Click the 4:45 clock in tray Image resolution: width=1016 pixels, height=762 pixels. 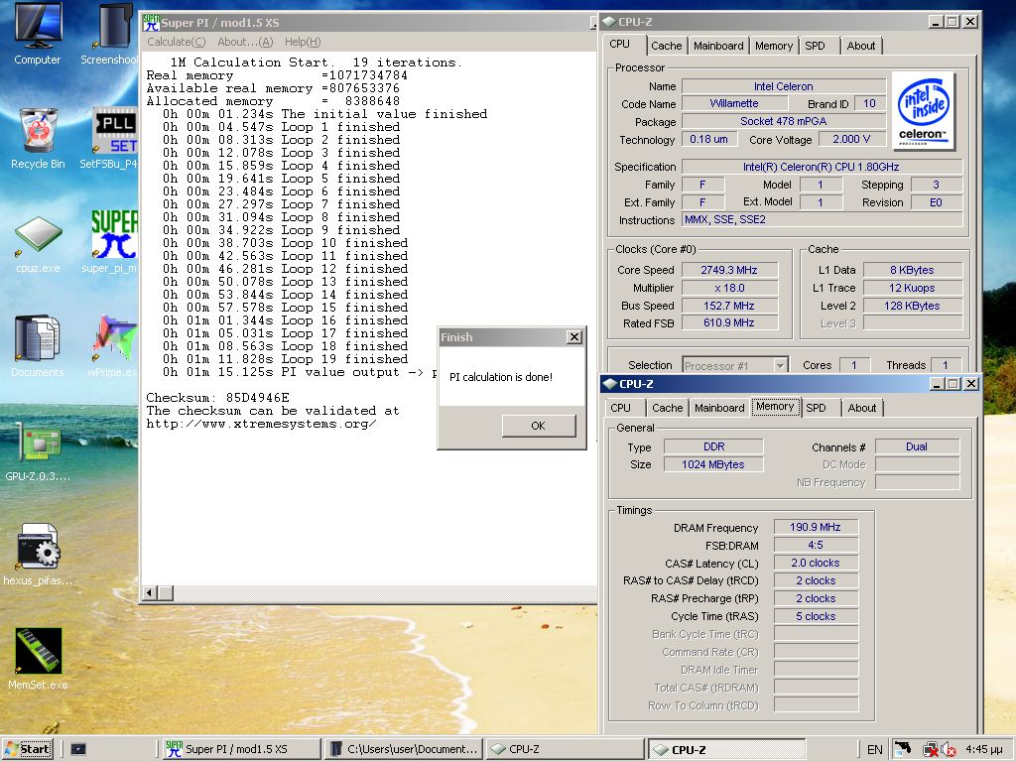(983, 749)
